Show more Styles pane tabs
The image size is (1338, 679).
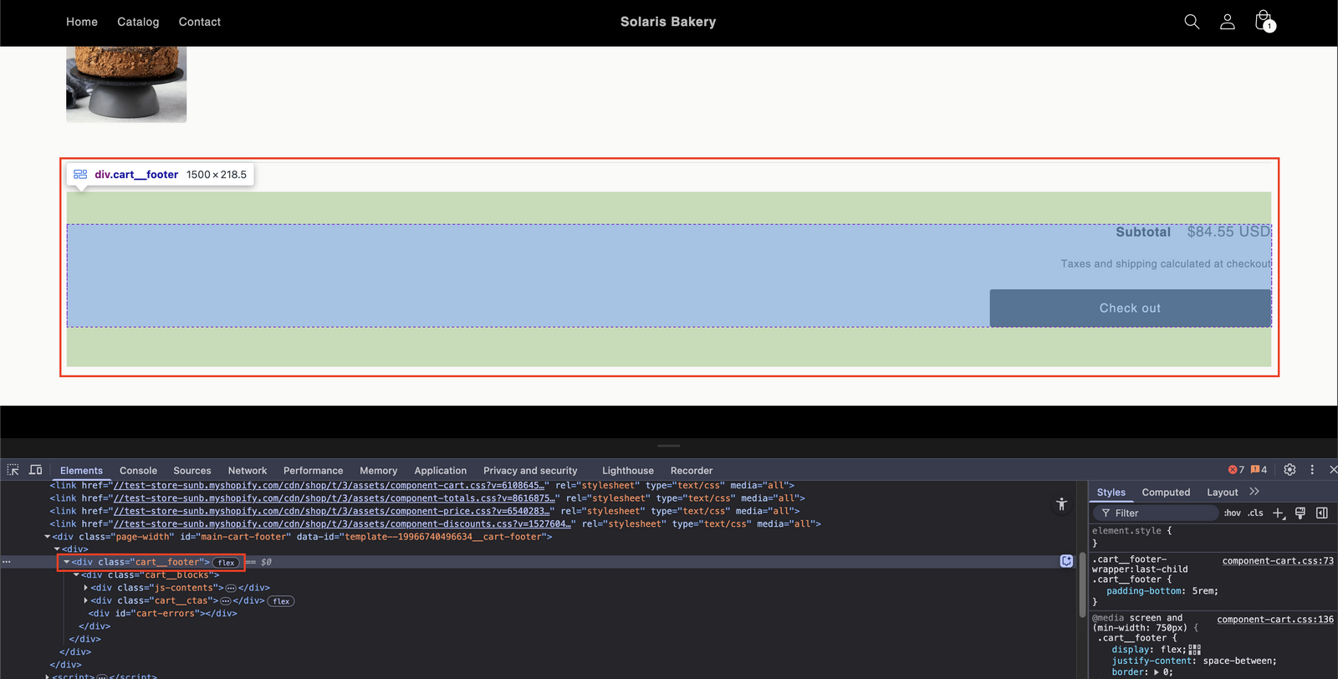coord(1254,492)
